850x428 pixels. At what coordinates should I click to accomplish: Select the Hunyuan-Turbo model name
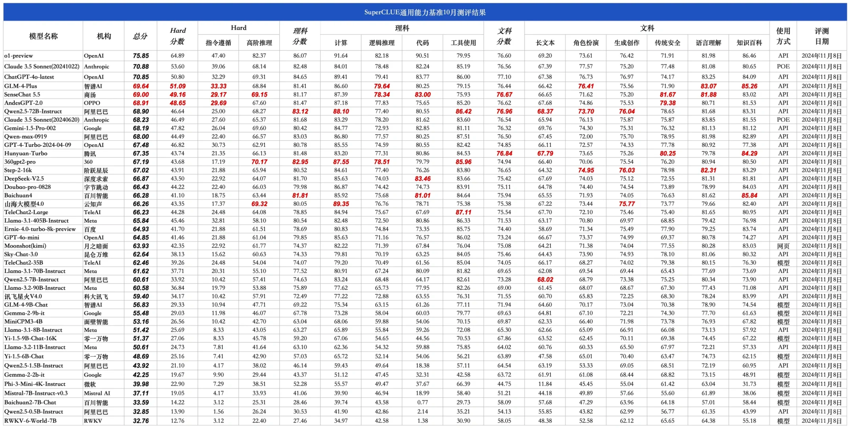pyautogui.click(x=26, y=154)
